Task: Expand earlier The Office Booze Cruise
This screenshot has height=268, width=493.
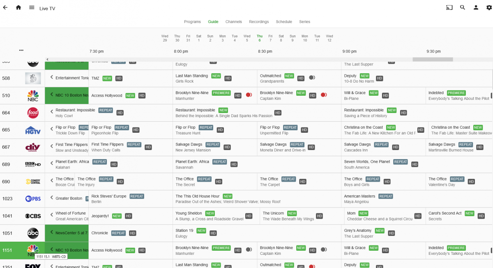Action: (52, 181)
